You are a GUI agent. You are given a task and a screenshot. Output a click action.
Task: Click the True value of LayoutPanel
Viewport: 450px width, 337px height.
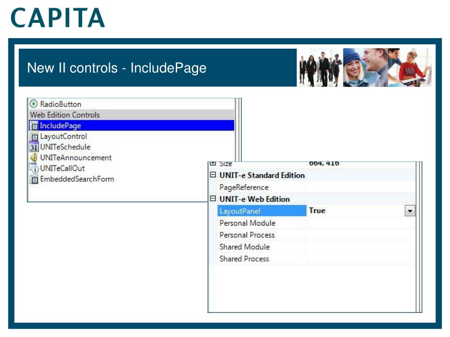[317, 211]
